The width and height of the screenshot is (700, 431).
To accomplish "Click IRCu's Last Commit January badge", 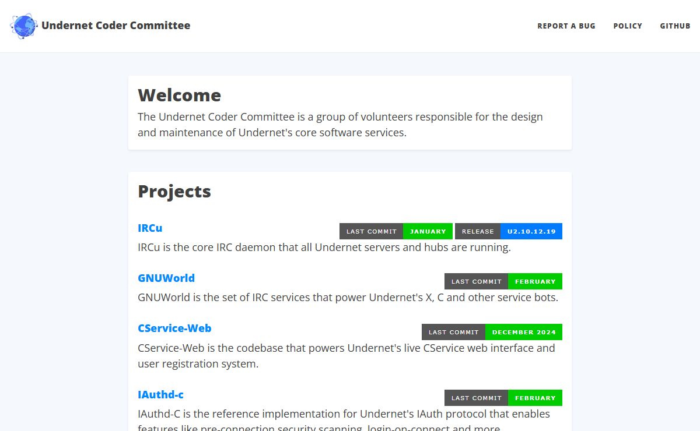I will tap(396, 231).
